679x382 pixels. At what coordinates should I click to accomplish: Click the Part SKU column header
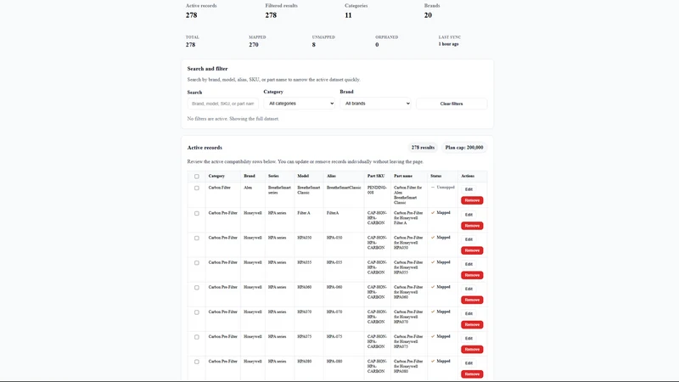click(376, 176)
